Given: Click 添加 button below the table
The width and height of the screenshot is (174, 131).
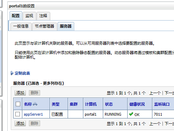Looking at the screenshot, I should point(20,123).
